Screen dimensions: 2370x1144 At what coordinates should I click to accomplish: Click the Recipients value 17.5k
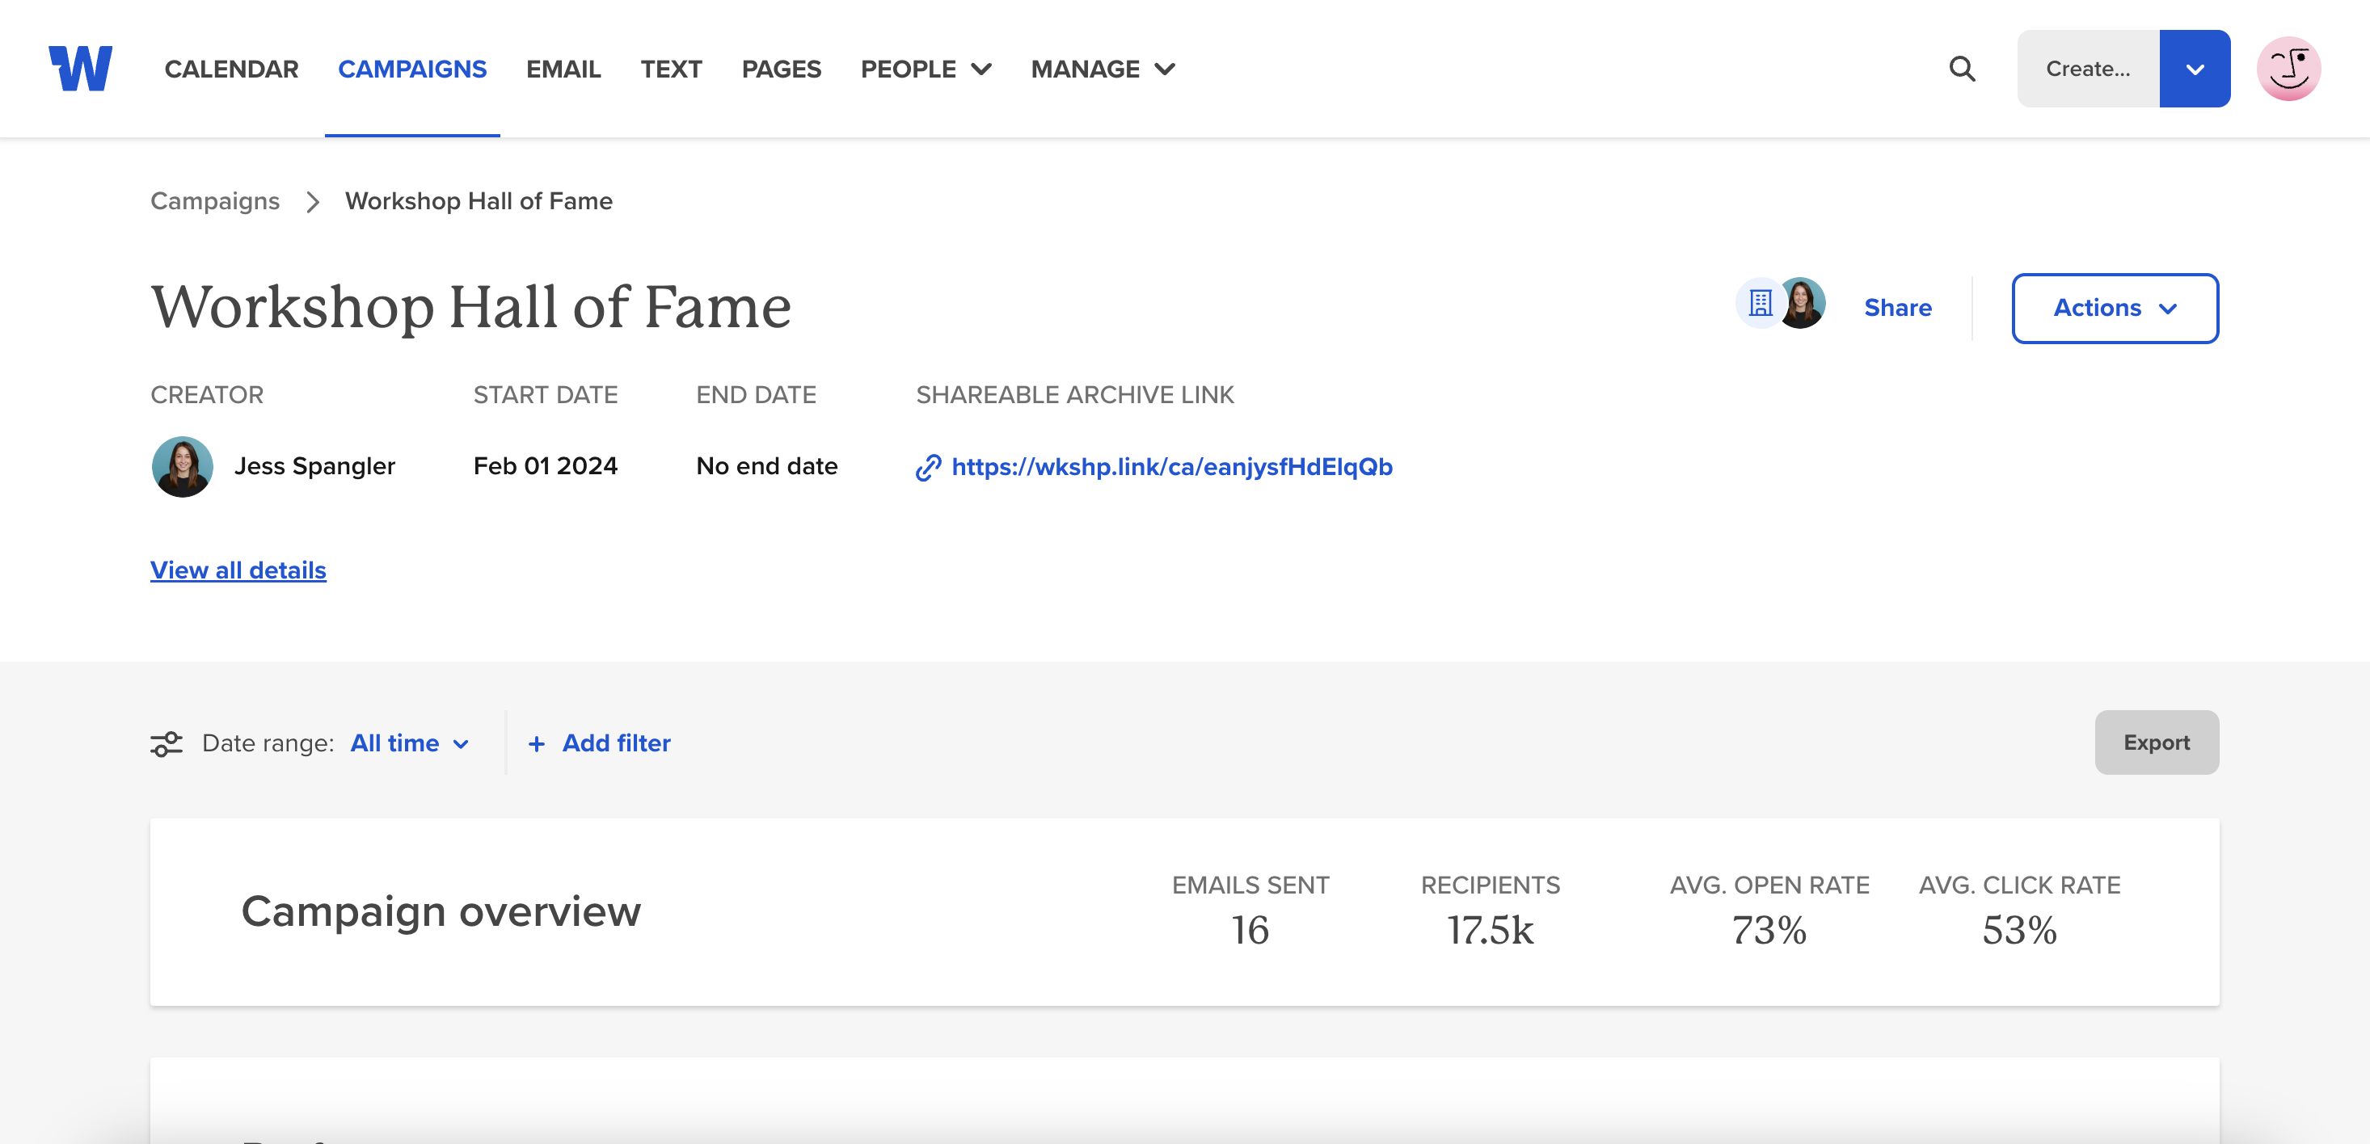coord(1491,931)
